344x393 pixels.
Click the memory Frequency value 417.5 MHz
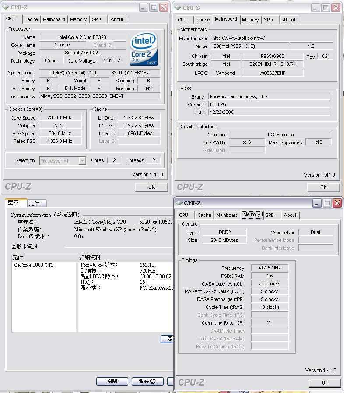tap(270, 268)
